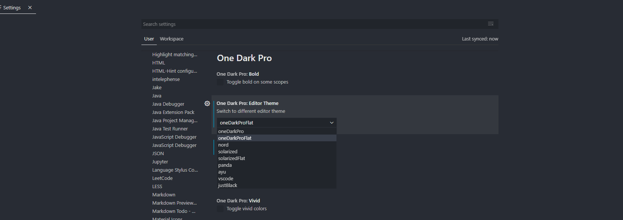Enable the Toggle vivid colors checkbox

[x=220, y=209]
